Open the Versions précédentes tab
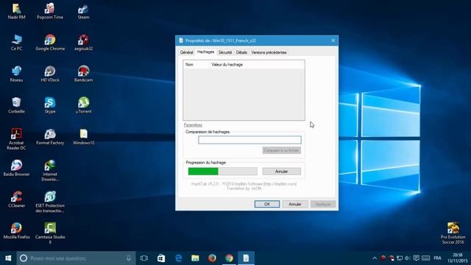Viewport: 471px width, 265px height. coord(269,52)
